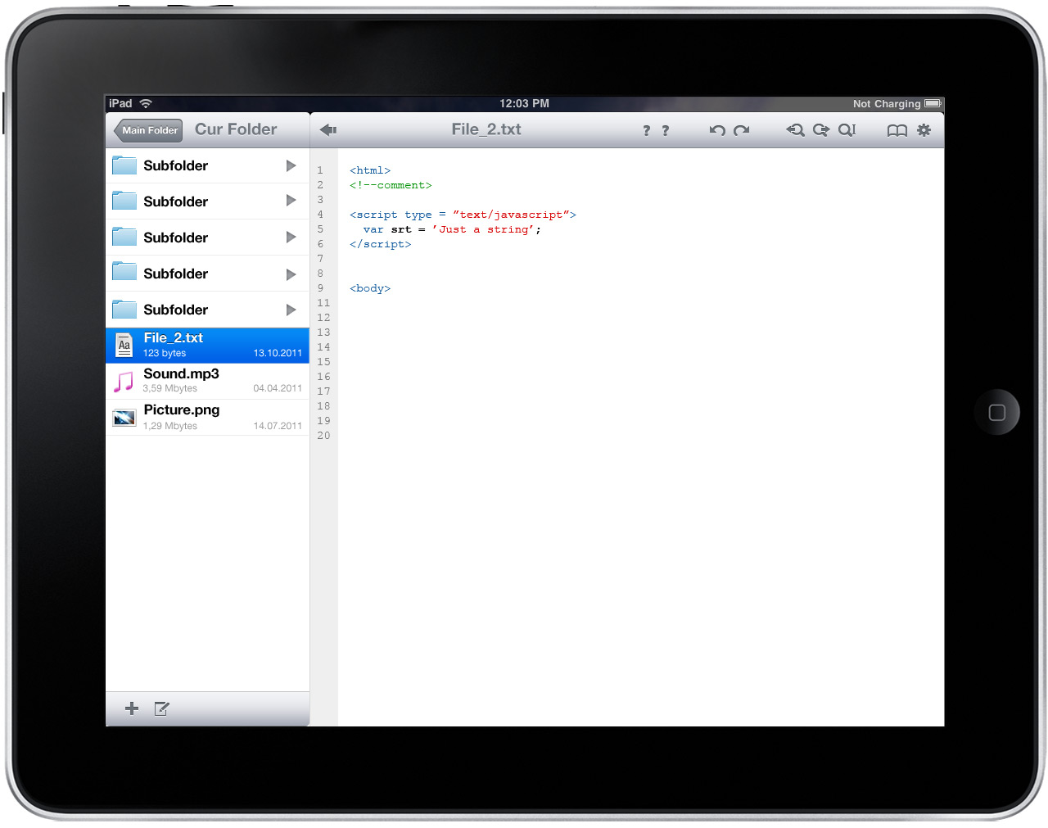Click the right question mark help icon
This screenshot has width=1048, height=828.
tap(665, 130)
